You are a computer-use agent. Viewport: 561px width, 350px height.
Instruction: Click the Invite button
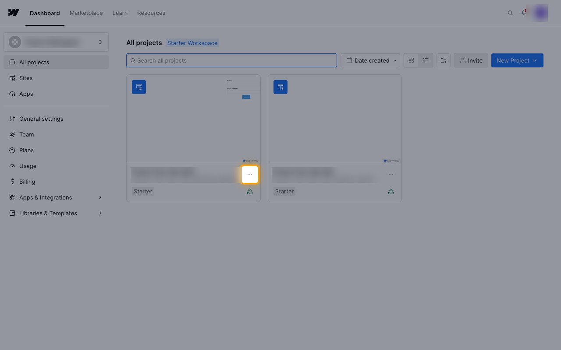point(471,60)
